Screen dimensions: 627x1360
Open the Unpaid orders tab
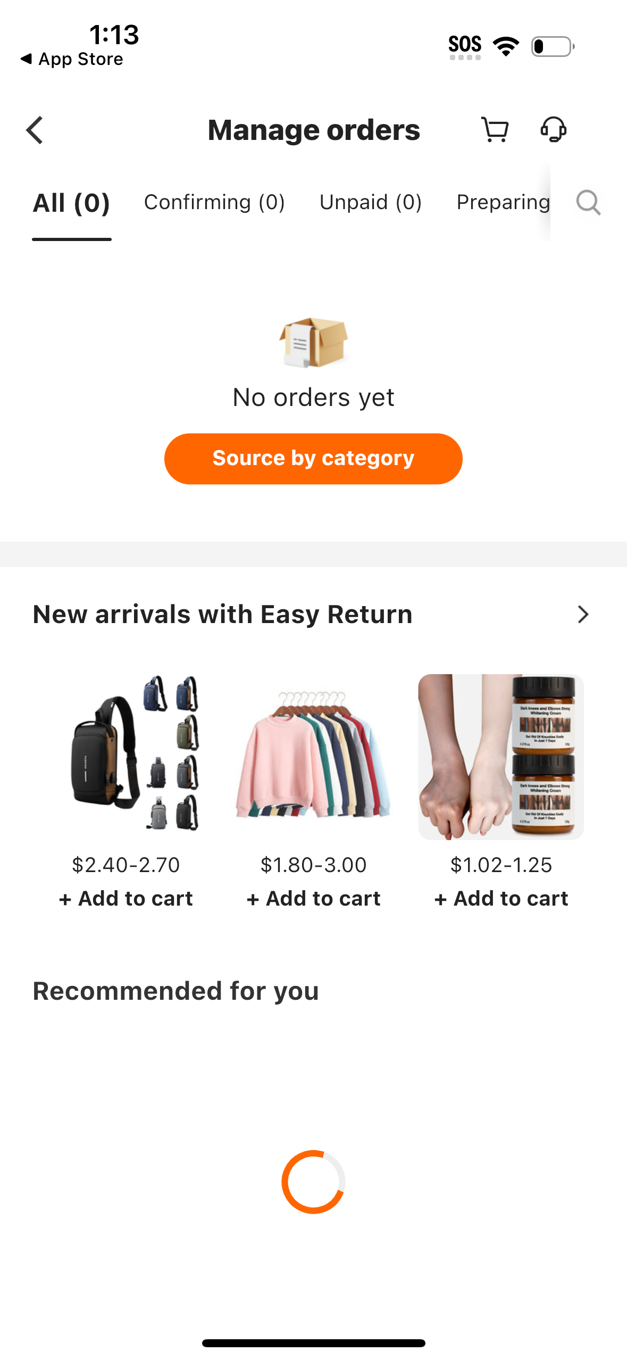coord(371,202)
